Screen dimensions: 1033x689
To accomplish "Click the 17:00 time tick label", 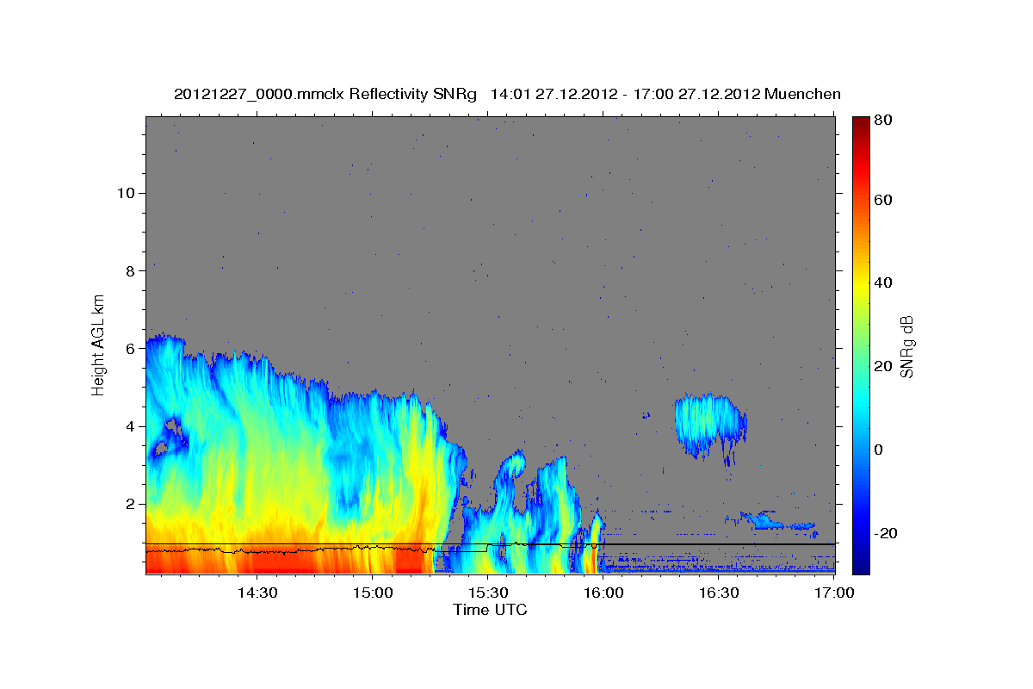I will (833, 593).
